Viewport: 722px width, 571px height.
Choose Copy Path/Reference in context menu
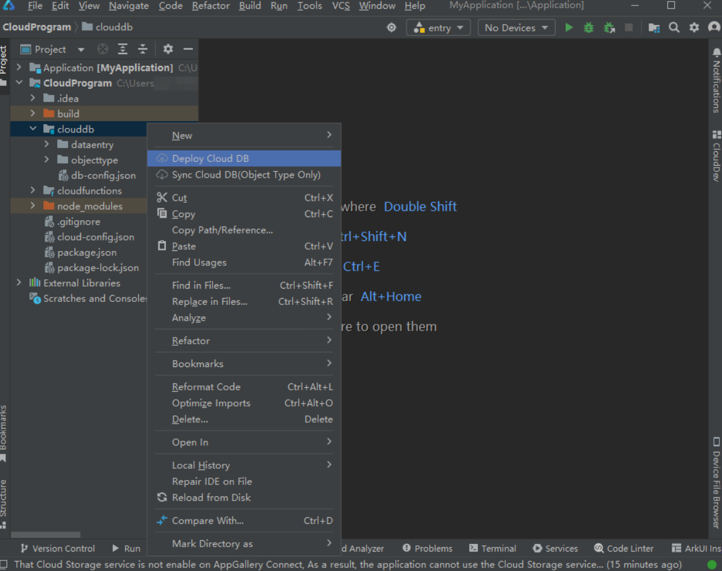pyautogui.click(x=244, y=230)
